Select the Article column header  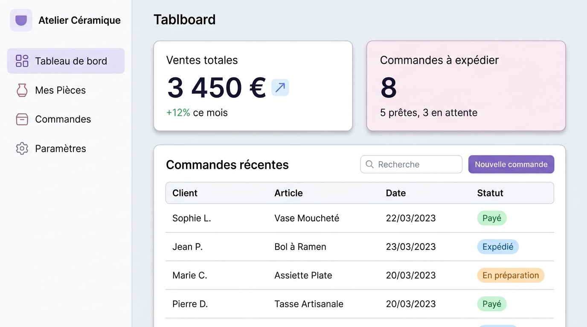click(x=288, y=193)
